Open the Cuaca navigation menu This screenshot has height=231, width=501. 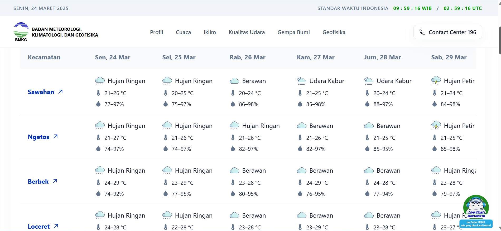pos(183,32)
